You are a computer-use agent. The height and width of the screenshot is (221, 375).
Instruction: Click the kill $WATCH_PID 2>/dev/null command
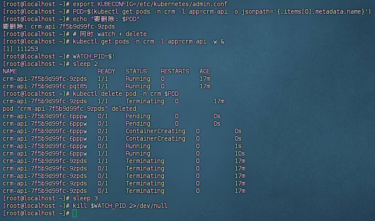tap(120, 206)
